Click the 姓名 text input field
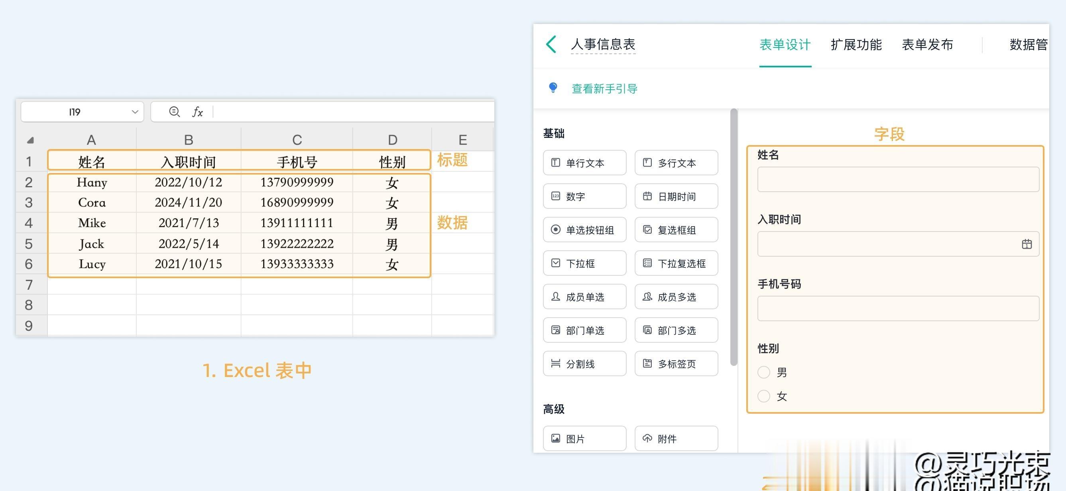 pyautogui.click(x=898, y=179)
